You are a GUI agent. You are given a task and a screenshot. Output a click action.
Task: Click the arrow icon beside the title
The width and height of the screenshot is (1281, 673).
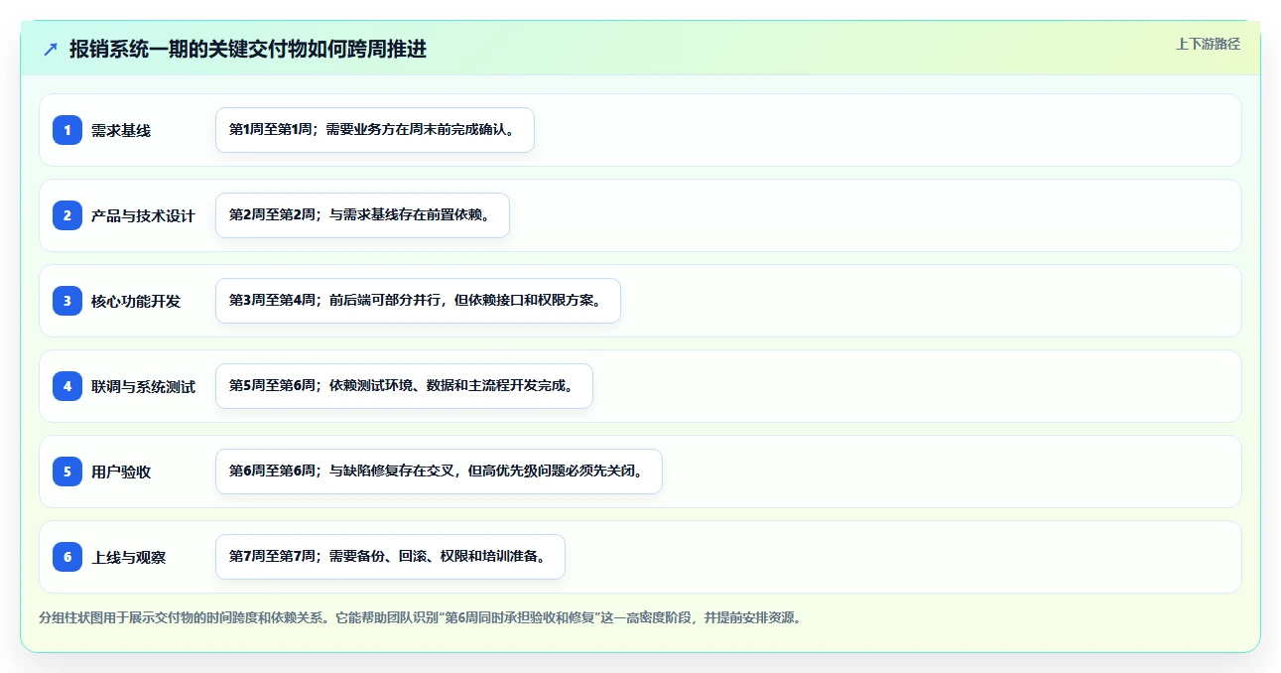51,49
